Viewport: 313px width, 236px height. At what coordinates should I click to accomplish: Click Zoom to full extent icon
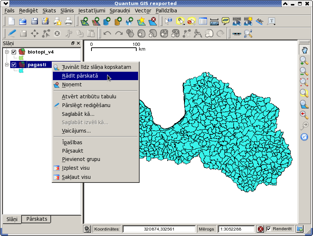[x=304, y=82]
